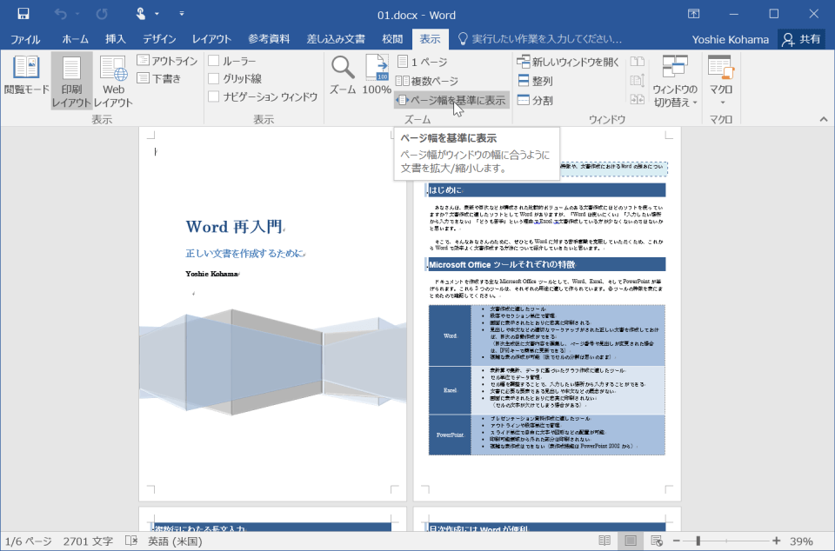Image resolution: width=835 pixels, height=551 pixels.
Task: Click reset window position icon
Action: coord(637,99)
